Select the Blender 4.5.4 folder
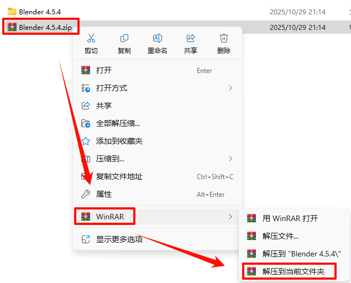 point(34,12)
